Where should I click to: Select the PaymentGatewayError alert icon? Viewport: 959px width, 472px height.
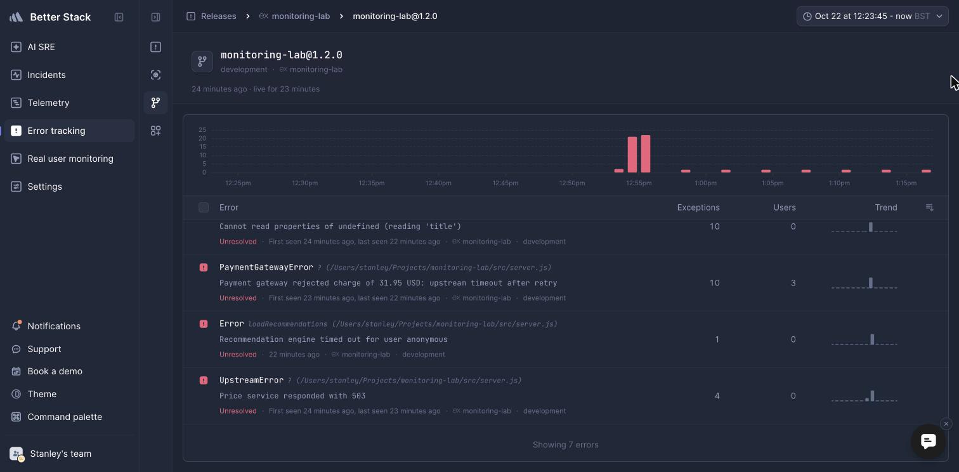[204, 268]
